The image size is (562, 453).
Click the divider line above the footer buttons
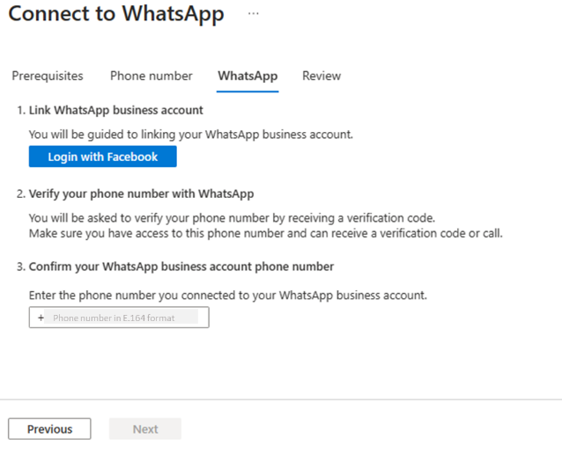coord(281,400)
